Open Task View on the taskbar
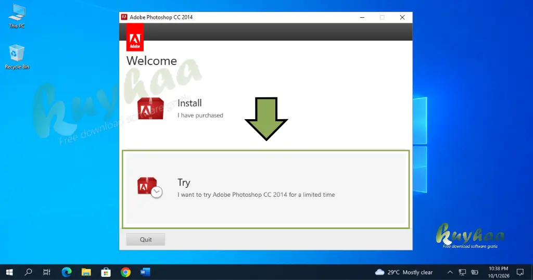The width and height of the screenshot is (533, 280). pos(46,272)
